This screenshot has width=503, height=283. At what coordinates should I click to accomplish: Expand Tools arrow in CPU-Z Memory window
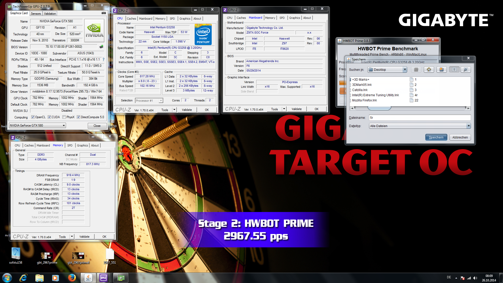click(x=72, y=237)
